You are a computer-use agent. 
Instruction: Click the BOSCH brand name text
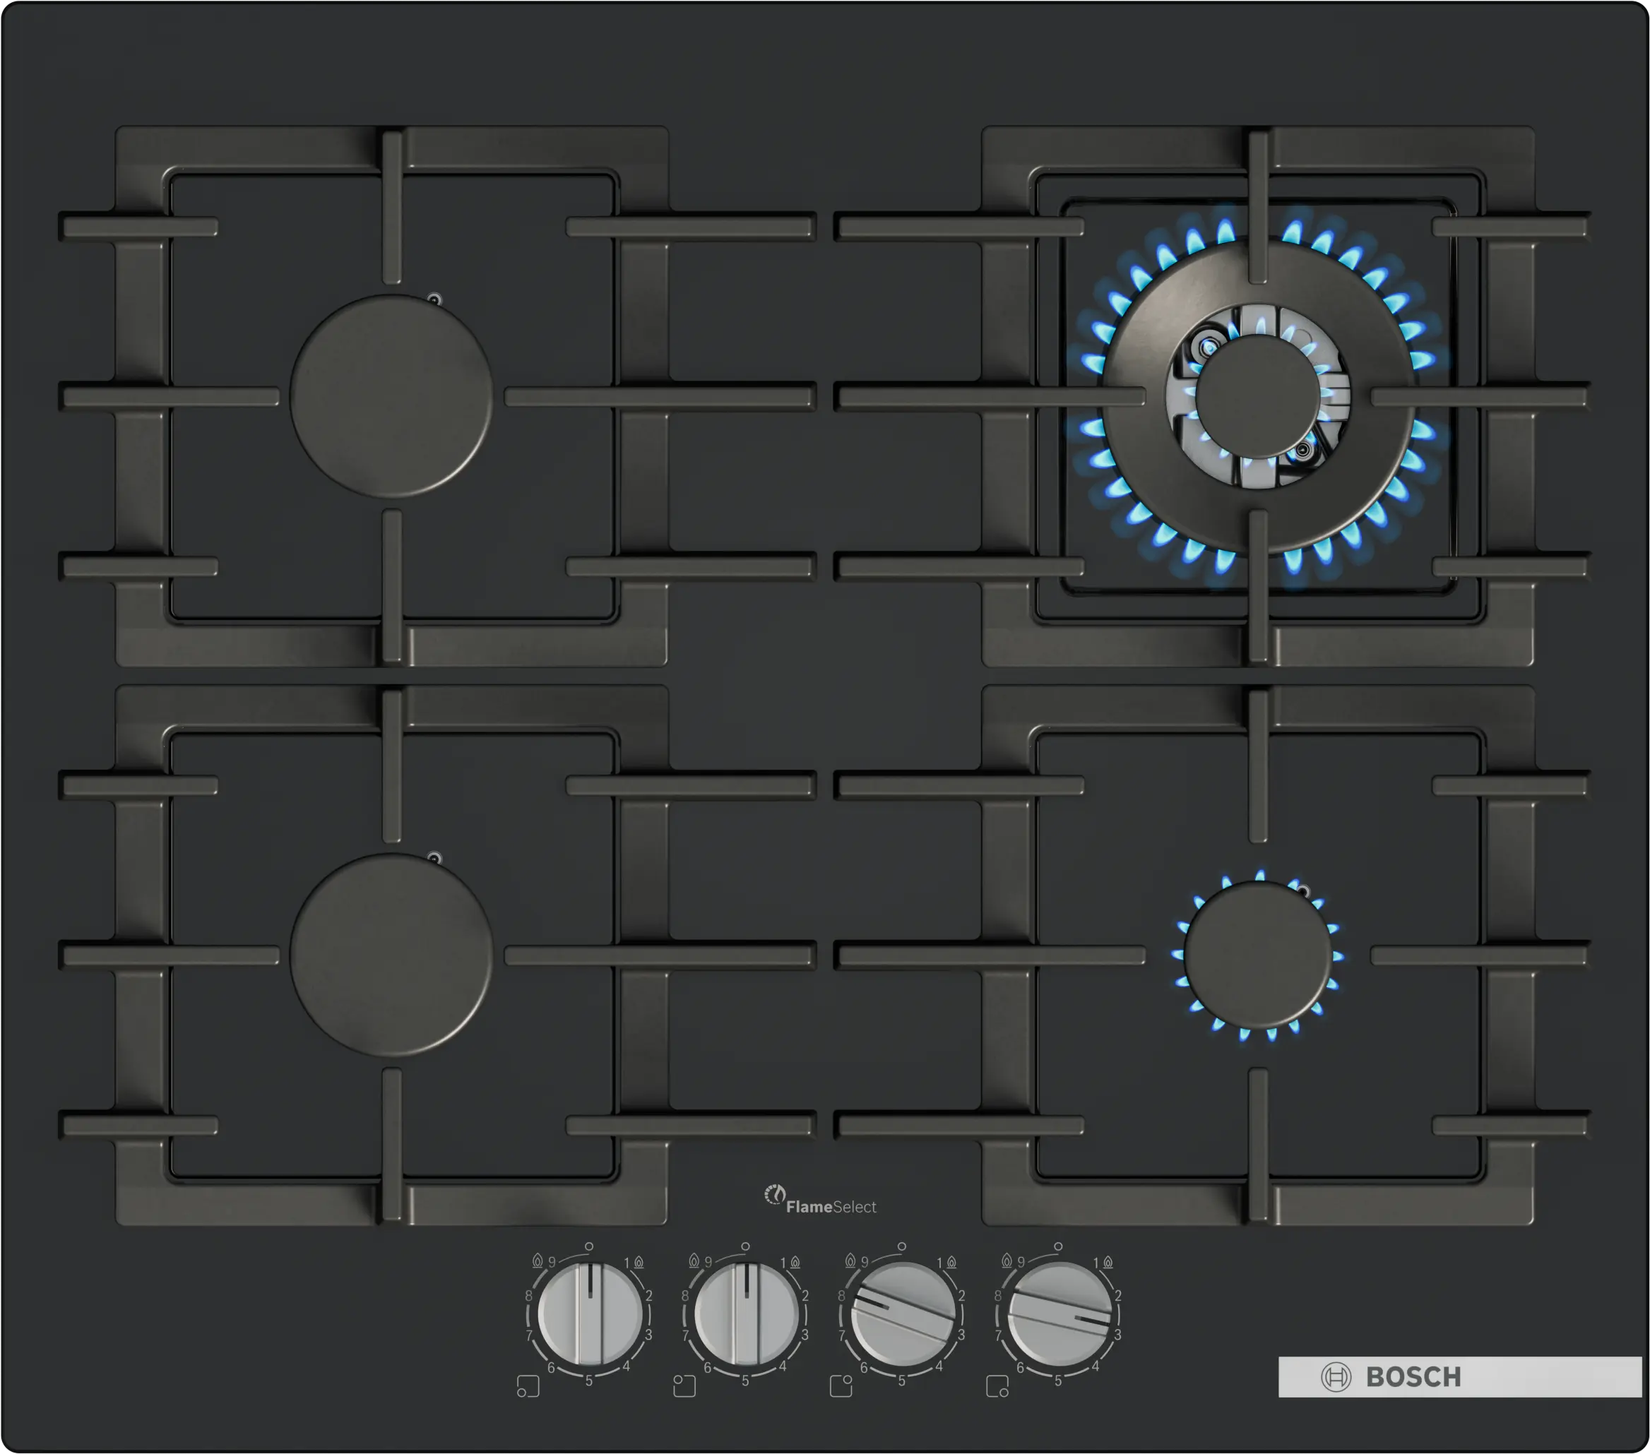pyautogui.click(x=1413, y=1376)
